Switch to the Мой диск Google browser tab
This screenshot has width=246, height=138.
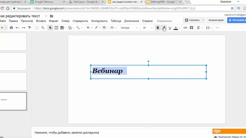pos(86,2)
